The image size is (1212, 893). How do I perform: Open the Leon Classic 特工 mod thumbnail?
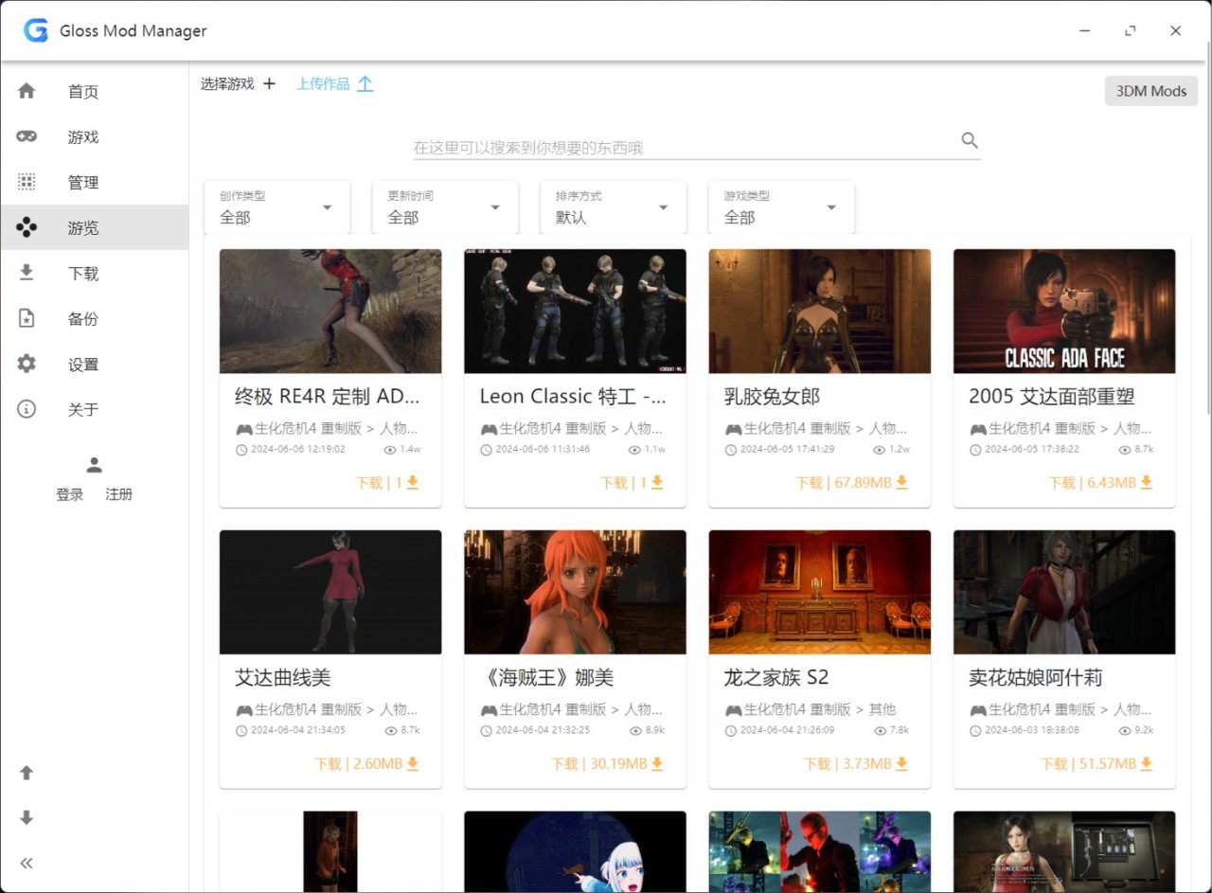575,311
